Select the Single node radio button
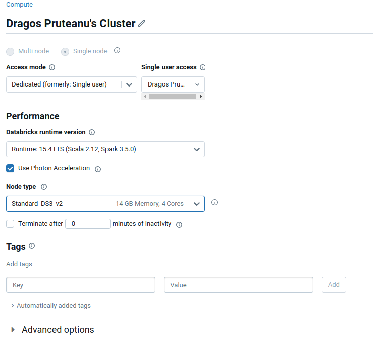 (65, 51)
